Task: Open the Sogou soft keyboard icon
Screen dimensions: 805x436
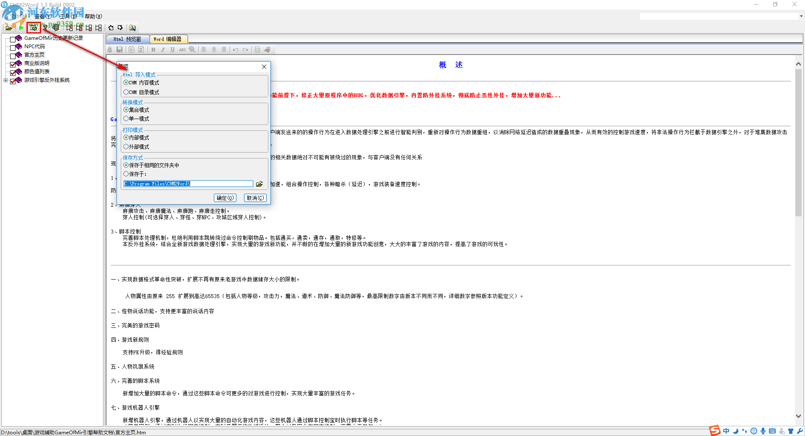Action: pyautogui.click(x=772, y=431)
